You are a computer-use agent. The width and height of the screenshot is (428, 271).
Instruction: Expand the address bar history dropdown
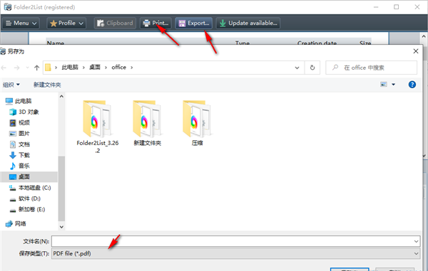(297, 68)
